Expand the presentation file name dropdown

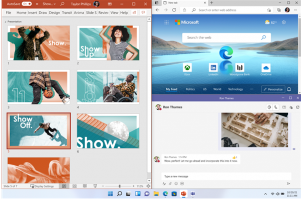(52, 3)
